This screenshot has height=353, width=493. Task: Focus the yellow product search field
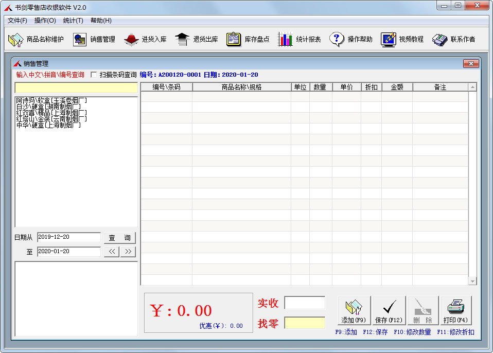point(76,87)
